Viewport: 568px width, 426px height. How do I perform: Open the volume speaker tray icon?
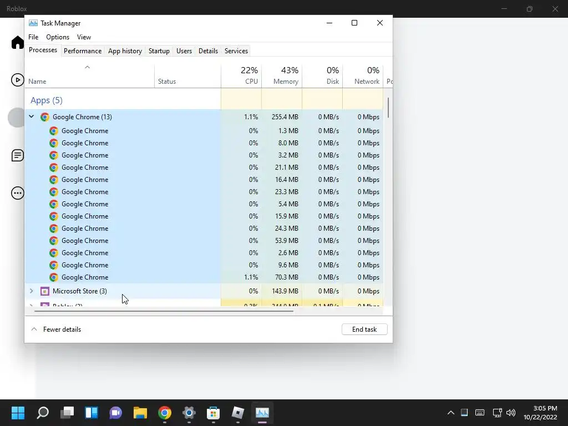tap(511, 413)
